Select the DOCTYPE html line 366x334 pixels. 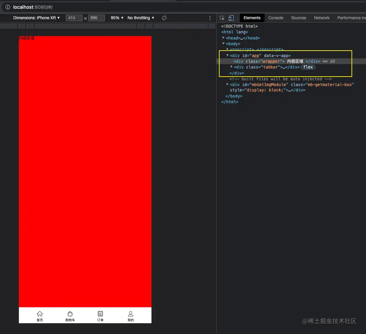(x=240, y=26)
